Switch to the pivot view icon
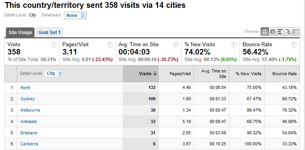The height and width of the screenshot is (150, 305). (296, 31)
